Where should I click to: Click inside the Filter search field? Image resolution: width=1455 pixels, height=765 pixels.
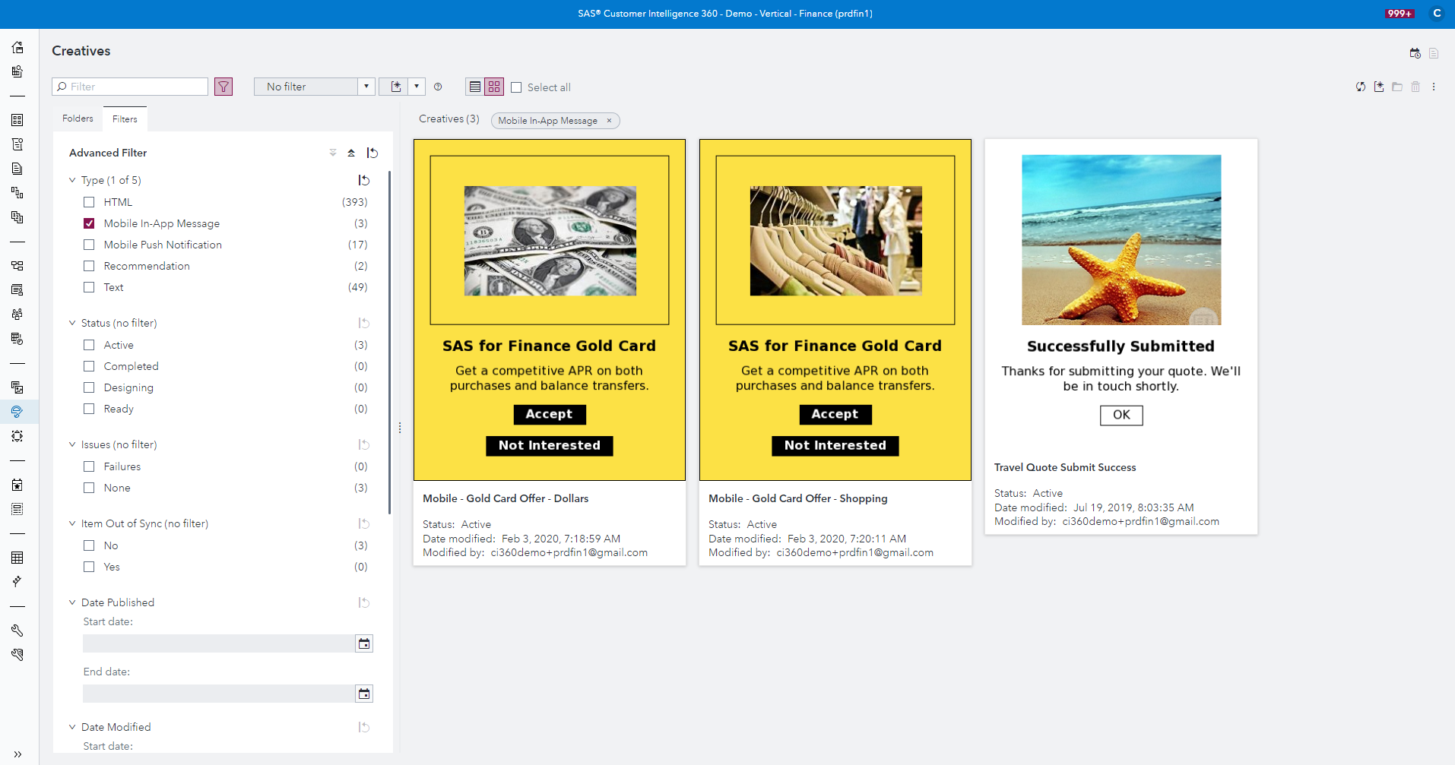pyautogui.click(x=129, y=86)
